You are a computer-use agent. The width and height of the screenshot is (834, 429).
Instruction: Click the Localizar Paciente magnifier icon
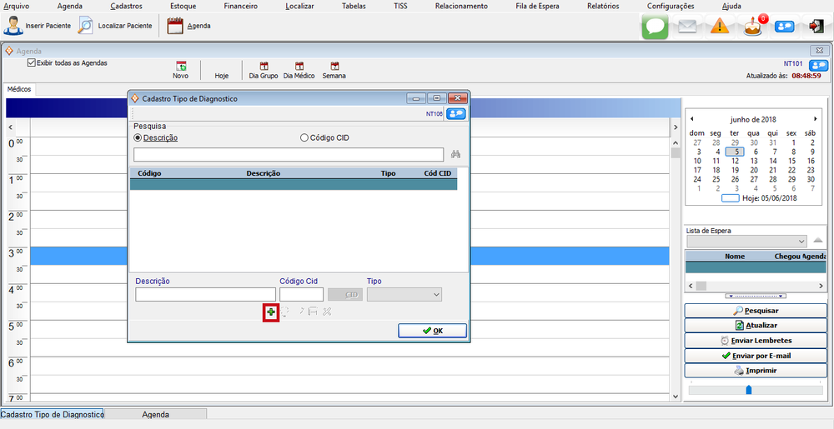(x=86, y=26)
